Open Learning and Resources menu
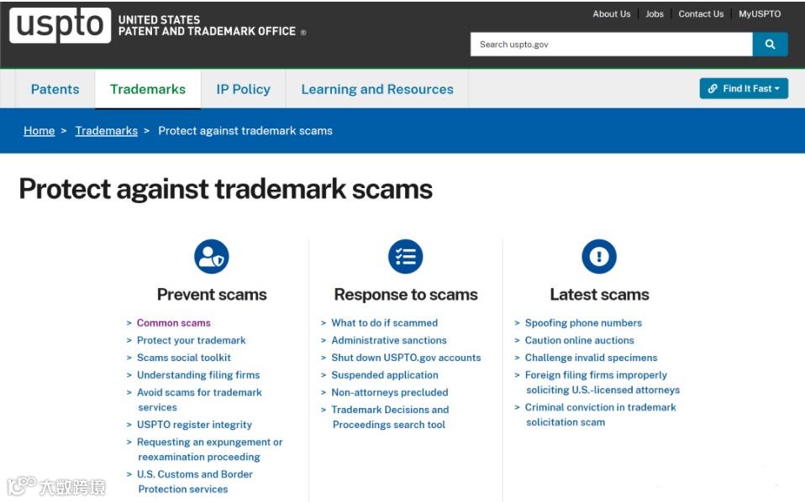Viewport: 805px width, 502px height. [377, 89]
